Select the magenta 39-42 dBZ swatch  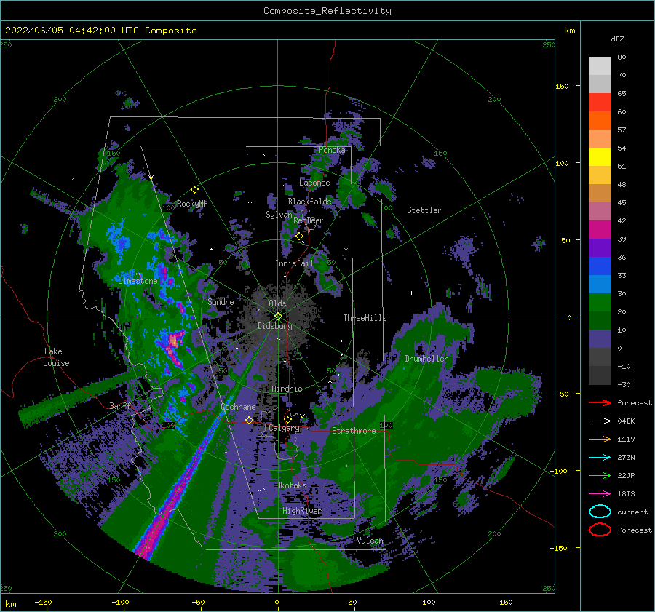coord(600,230)
